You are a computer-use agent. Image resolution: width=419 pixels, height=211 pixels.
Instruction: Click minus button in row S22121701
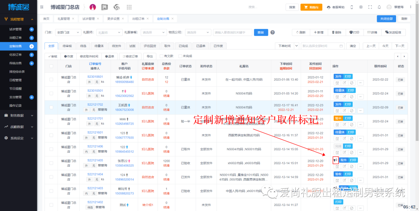[x=360, y=125]
